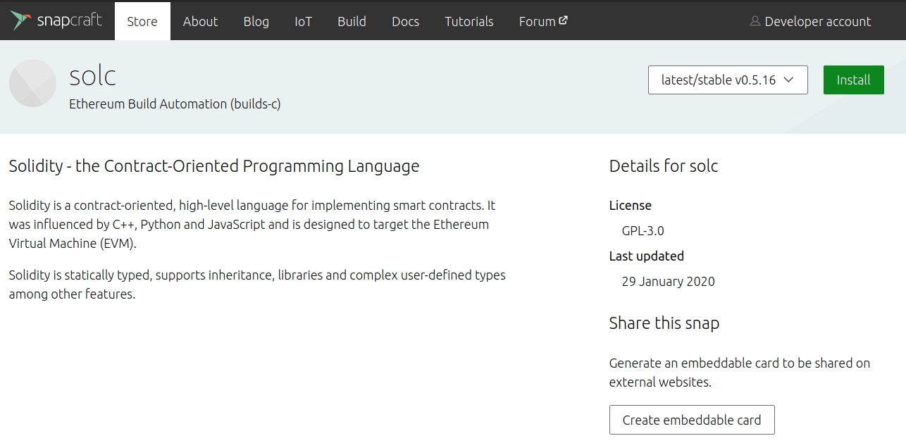Open Ethereum Build Automation publisher link
This screenshot has width=906, height=443.
(175, 104)
